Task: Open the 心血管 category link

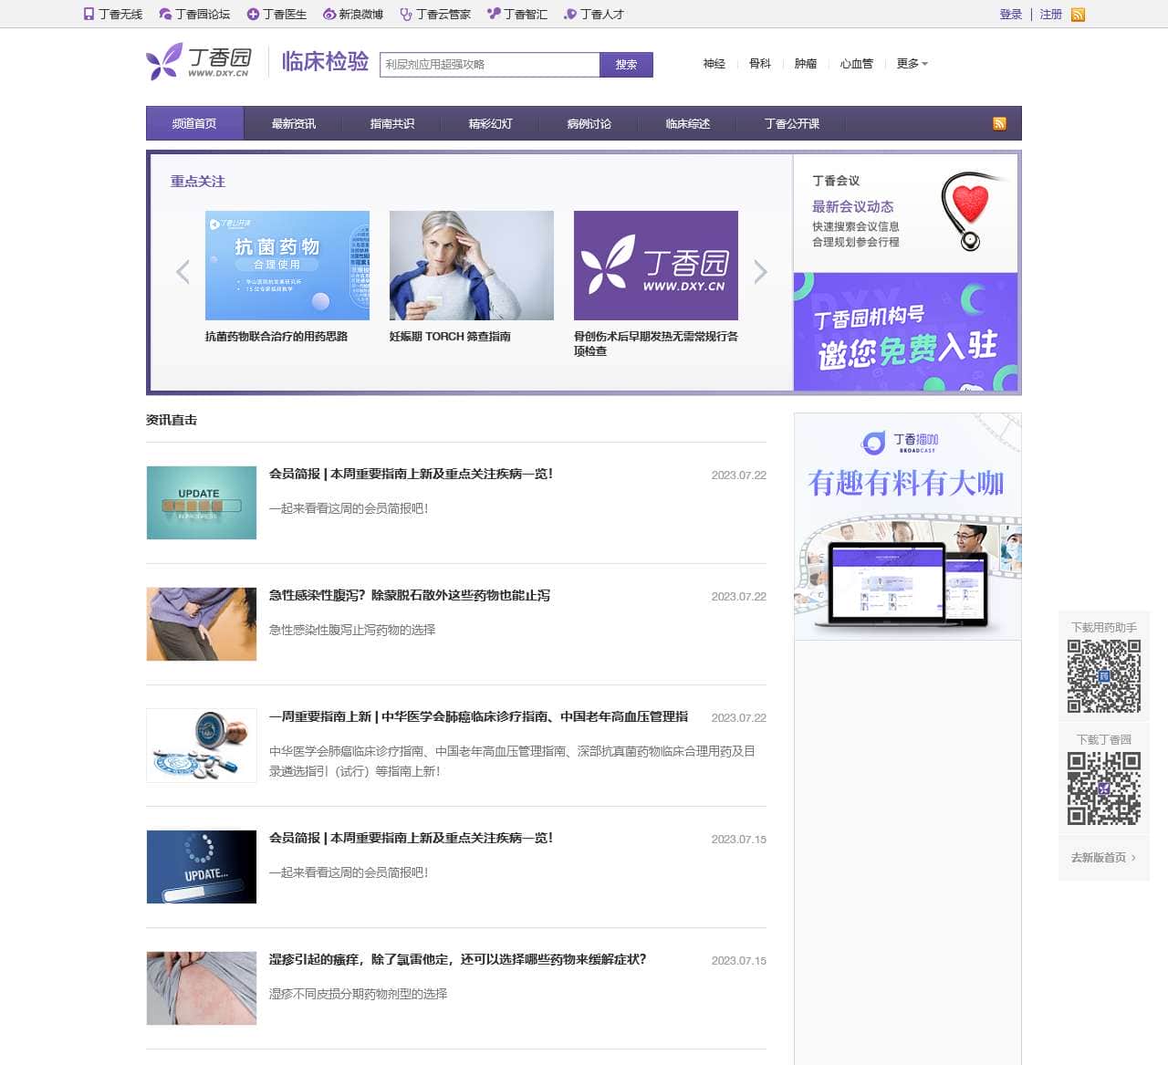Action: 856,64
